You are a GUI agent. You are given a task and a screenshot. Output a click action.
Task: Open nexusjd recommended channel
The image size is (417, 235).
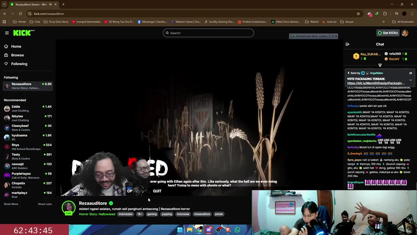pyautogui.click(x=28, y=166)
